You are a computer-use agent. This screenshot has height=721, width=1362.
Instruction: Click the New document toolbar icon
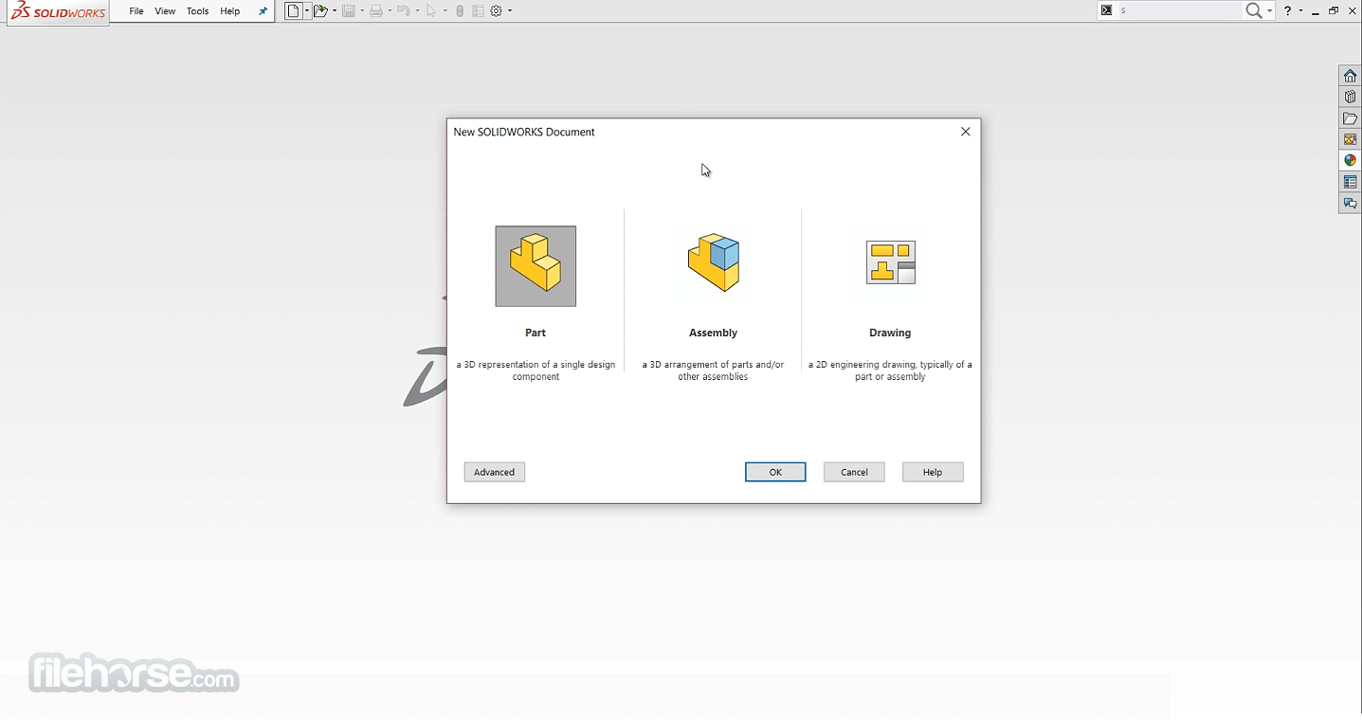(294, 11)
